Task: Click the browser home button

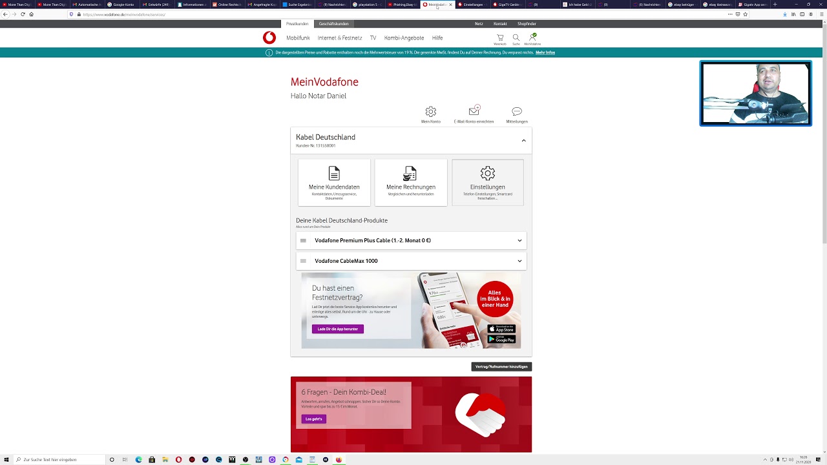Action: (x=31, y=14)
